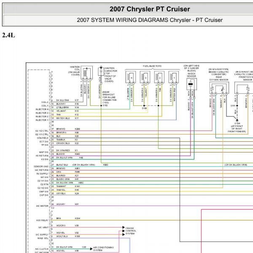Click the '5V SUPPLY' pin label
Screen dimensions: 253x253
43,174
